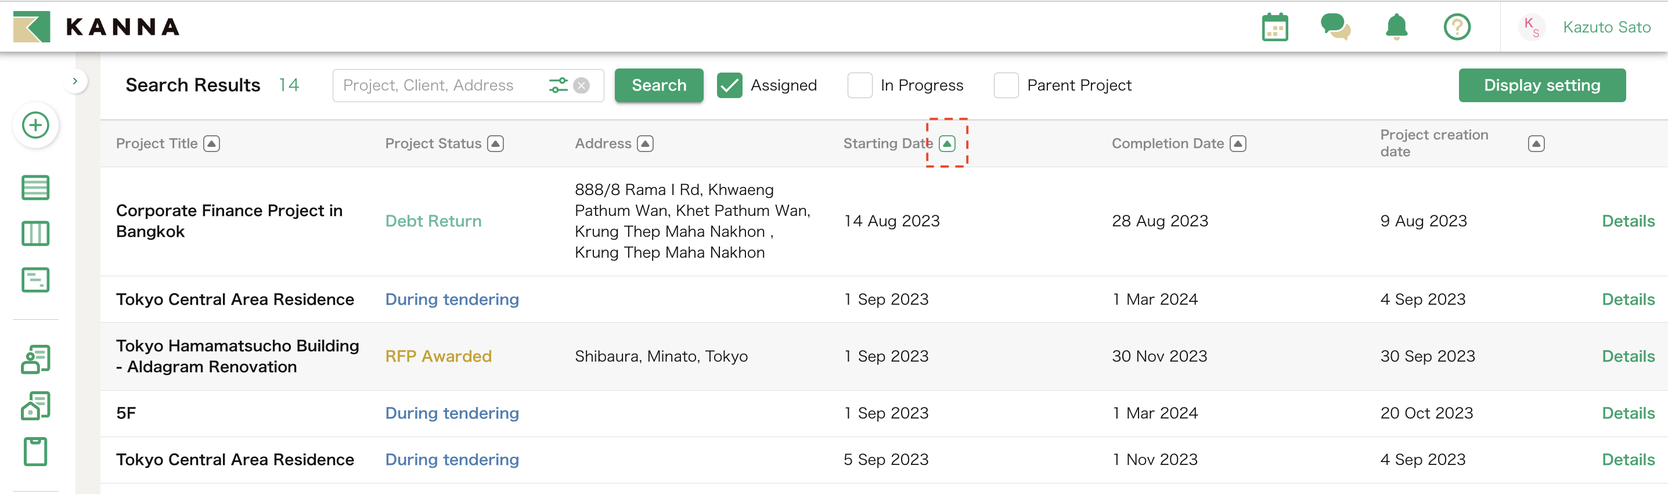Sort by Starting Date column arrow
The width and height of the screenshot is (1668, 494).
pos(947,144)
